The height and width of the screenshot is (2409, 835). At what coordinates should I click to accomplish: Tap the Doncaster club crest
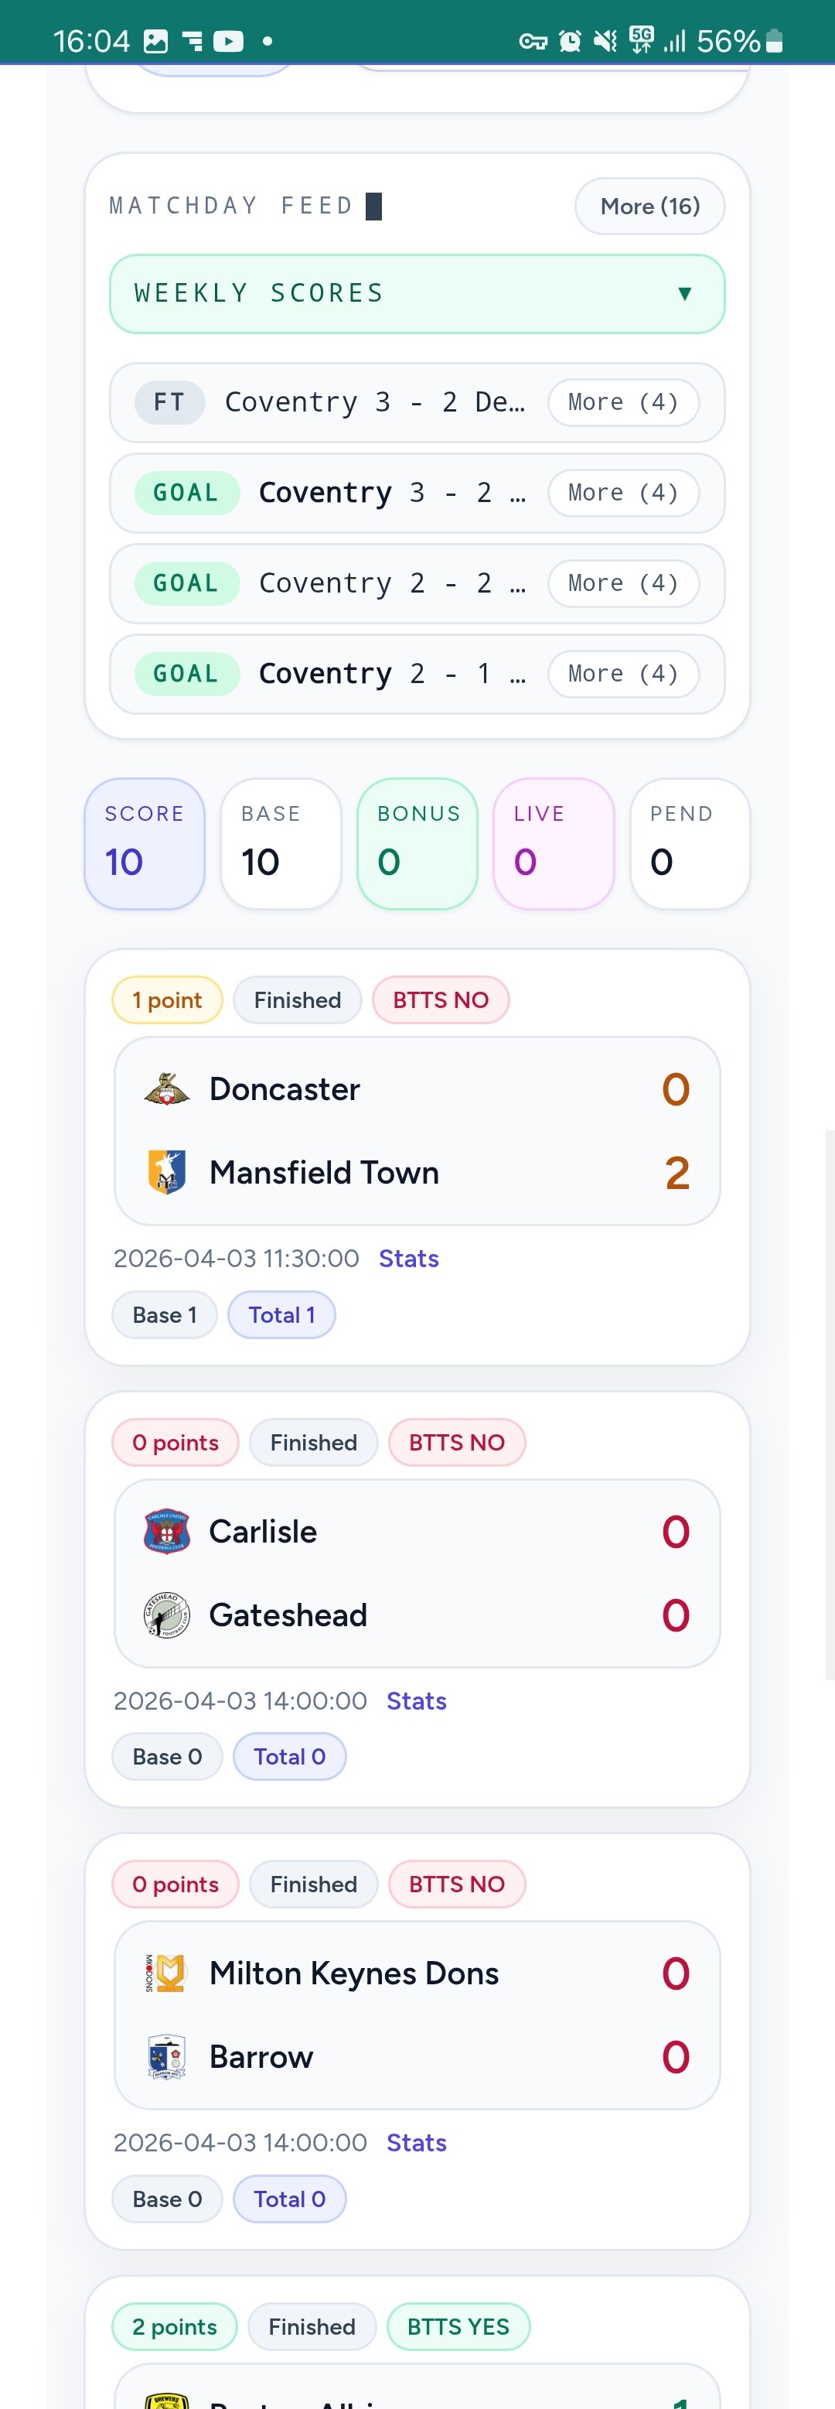tap(166, 1089)
